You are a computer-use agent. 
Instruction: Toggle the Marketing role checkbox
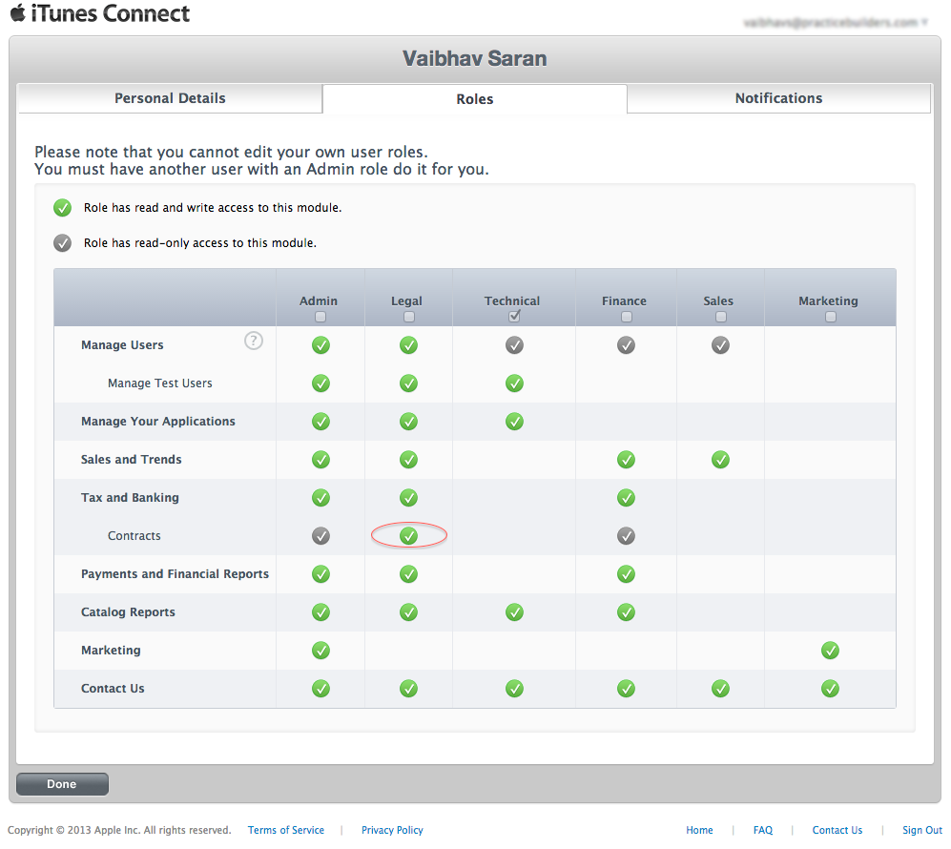click(x=830, y=317)
